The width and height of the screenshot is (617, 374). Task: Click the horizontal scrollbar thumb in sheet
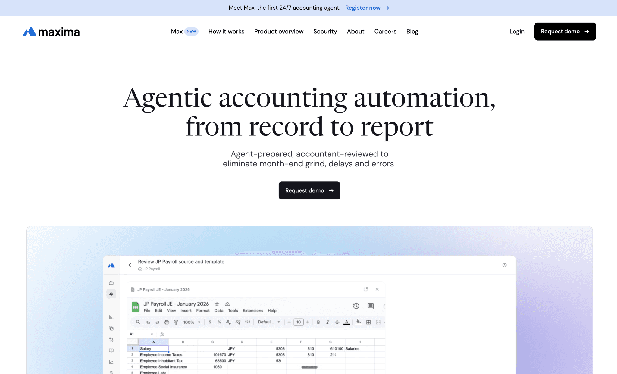(309, 367)
